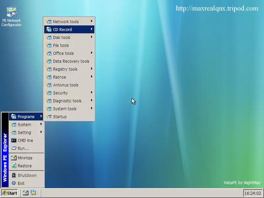
Task: Click the Setting folder icon in Start menu
Action: click(14, 132)
